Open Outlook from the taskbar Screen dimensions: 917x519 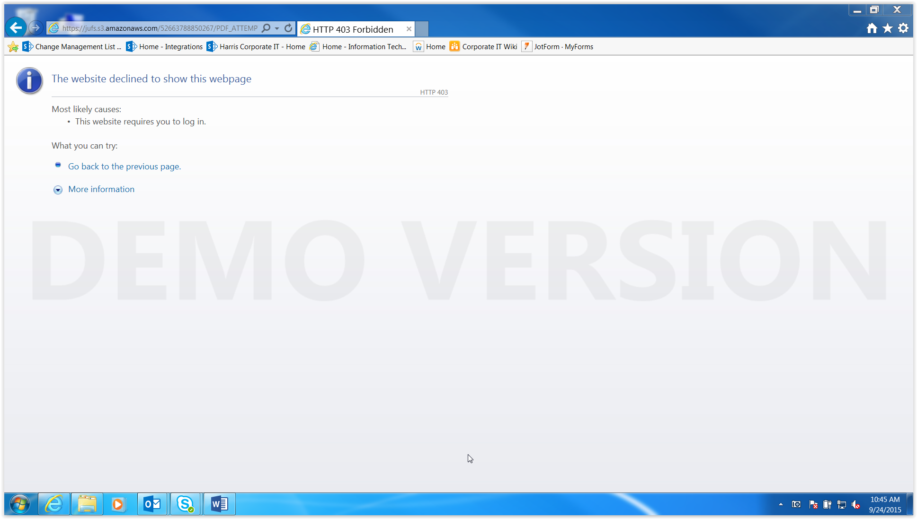[x=152, y=504]
